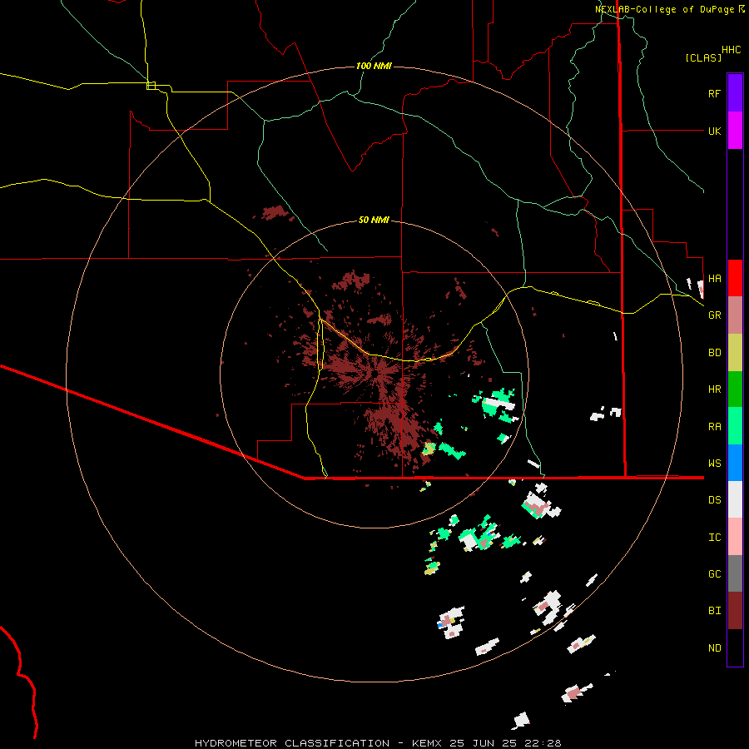The image size is (749, 749).
Task: Click the "100 NMI" range ring label
Action: click(374, 66)
